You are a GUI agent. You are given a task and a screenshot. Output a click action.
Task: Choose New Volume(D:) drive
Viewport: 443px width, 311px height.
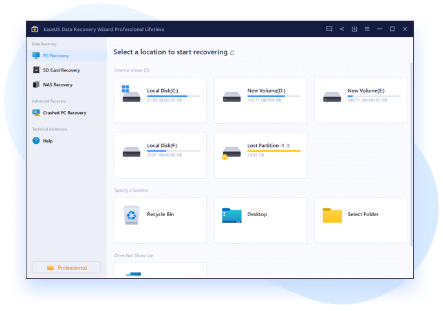coord(261,101)
